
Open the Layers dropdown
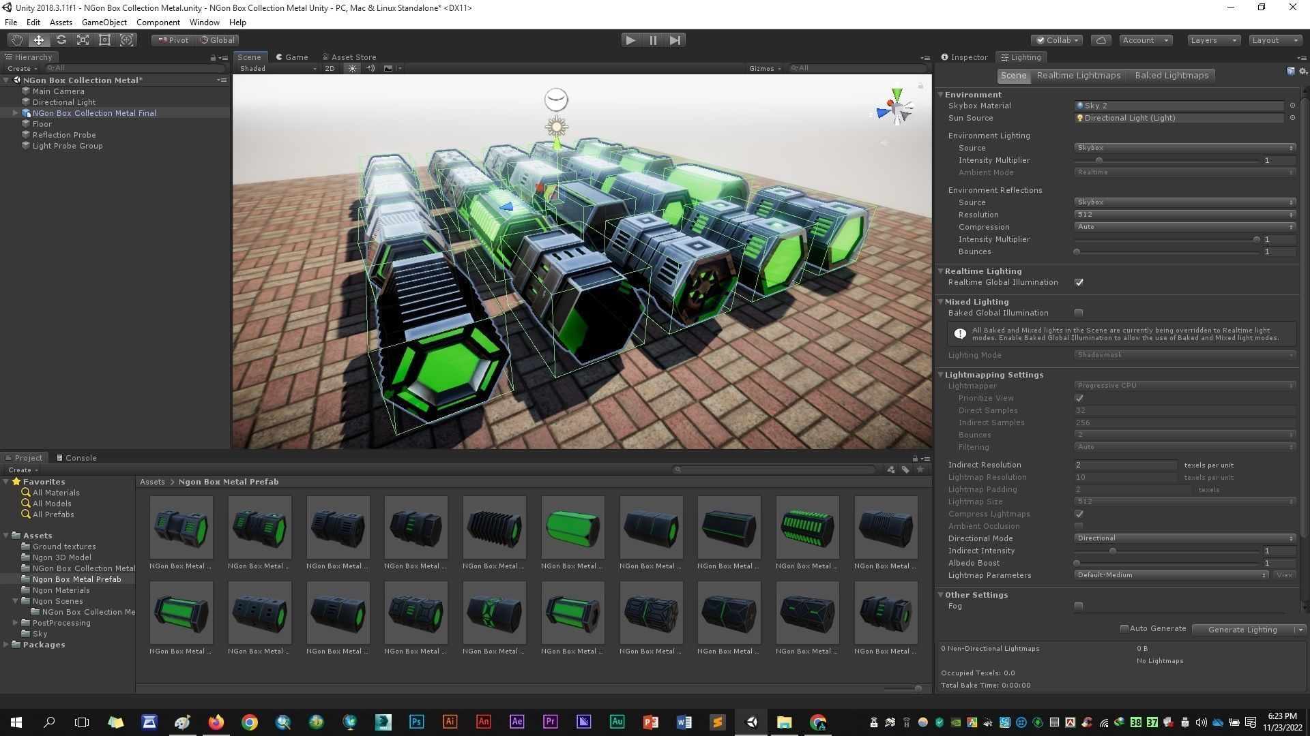coord(1212,40)
